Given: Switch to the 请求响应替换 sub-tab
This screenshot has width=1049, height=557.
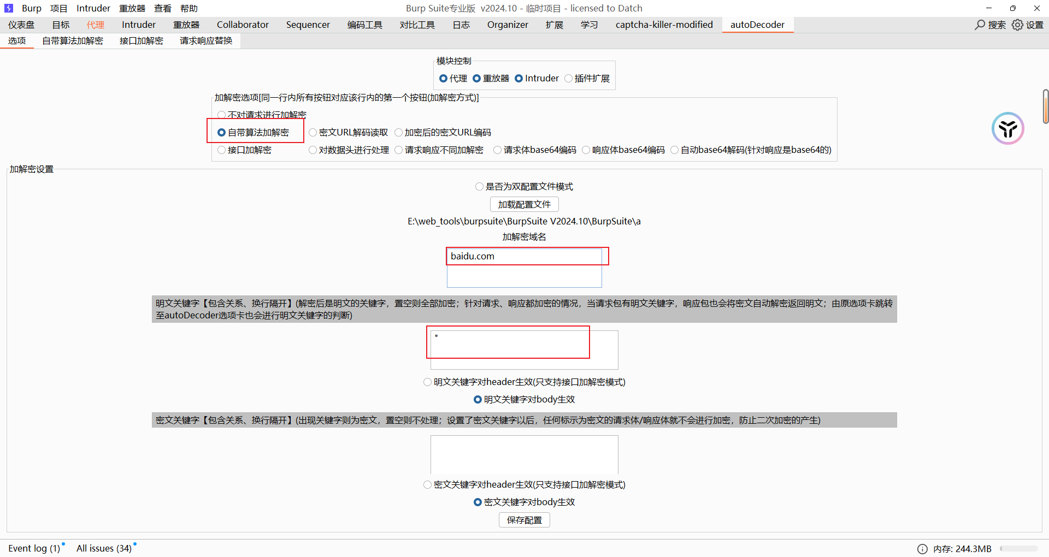Looking at the screenshot, I should coord(206,41).
